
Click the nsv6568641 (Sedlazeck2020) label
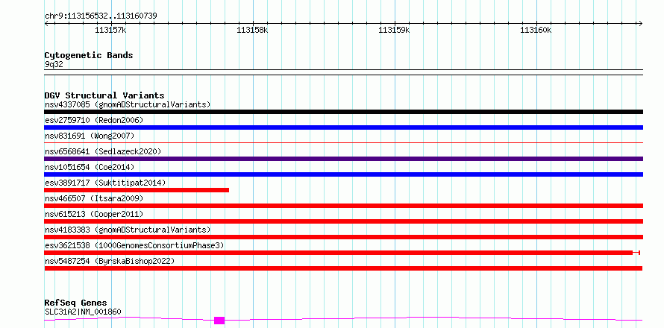(103, 151)
